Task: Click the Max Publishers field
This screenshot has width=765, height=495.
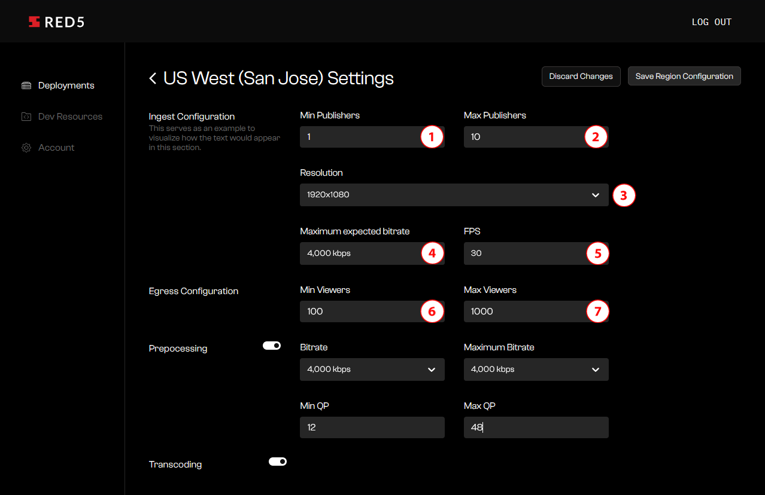Action: pos(536,137)
